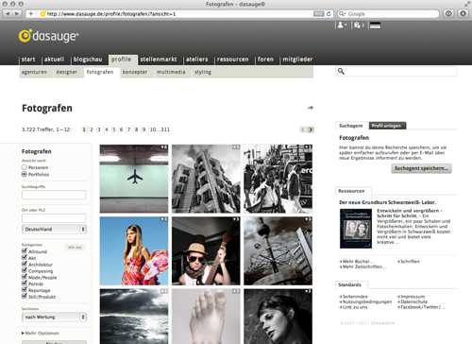Open the ressourcen navigation tab
The height and width of the screenshot is (344, 472).
point(233,60)
